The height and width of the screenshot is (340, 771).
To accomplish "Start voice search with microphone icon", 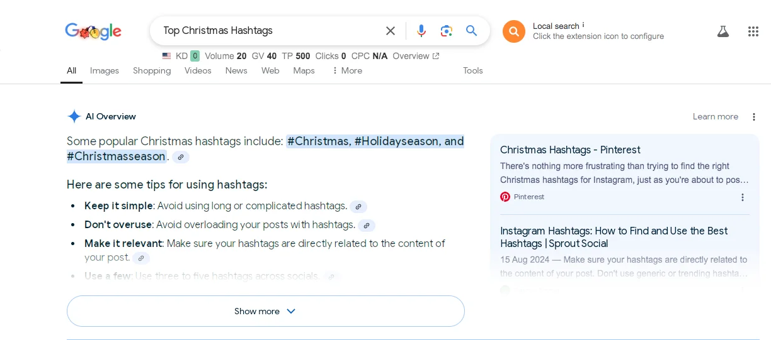I will pyautogui.click(x=421, y=31).
